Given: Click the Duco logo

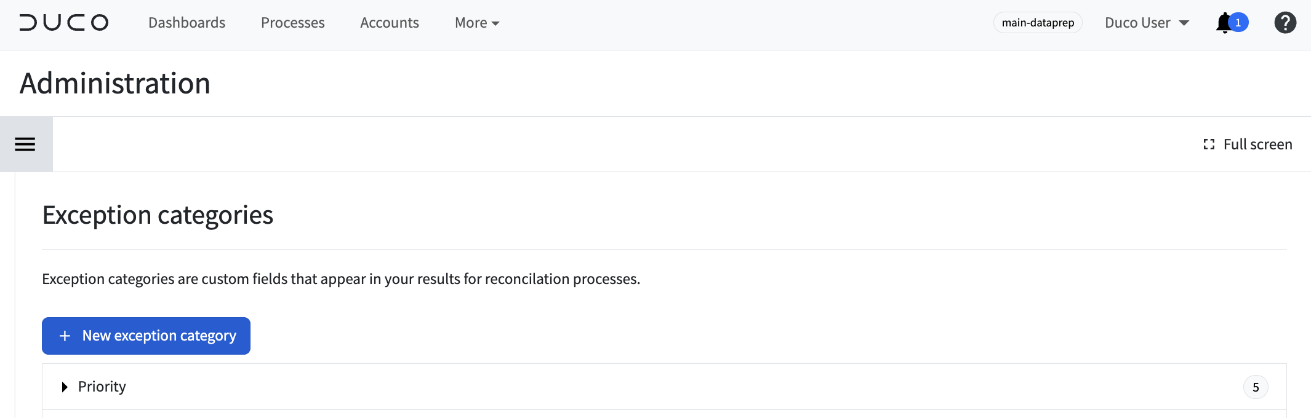Looking at the screenshot, I should tap(64, 23).
